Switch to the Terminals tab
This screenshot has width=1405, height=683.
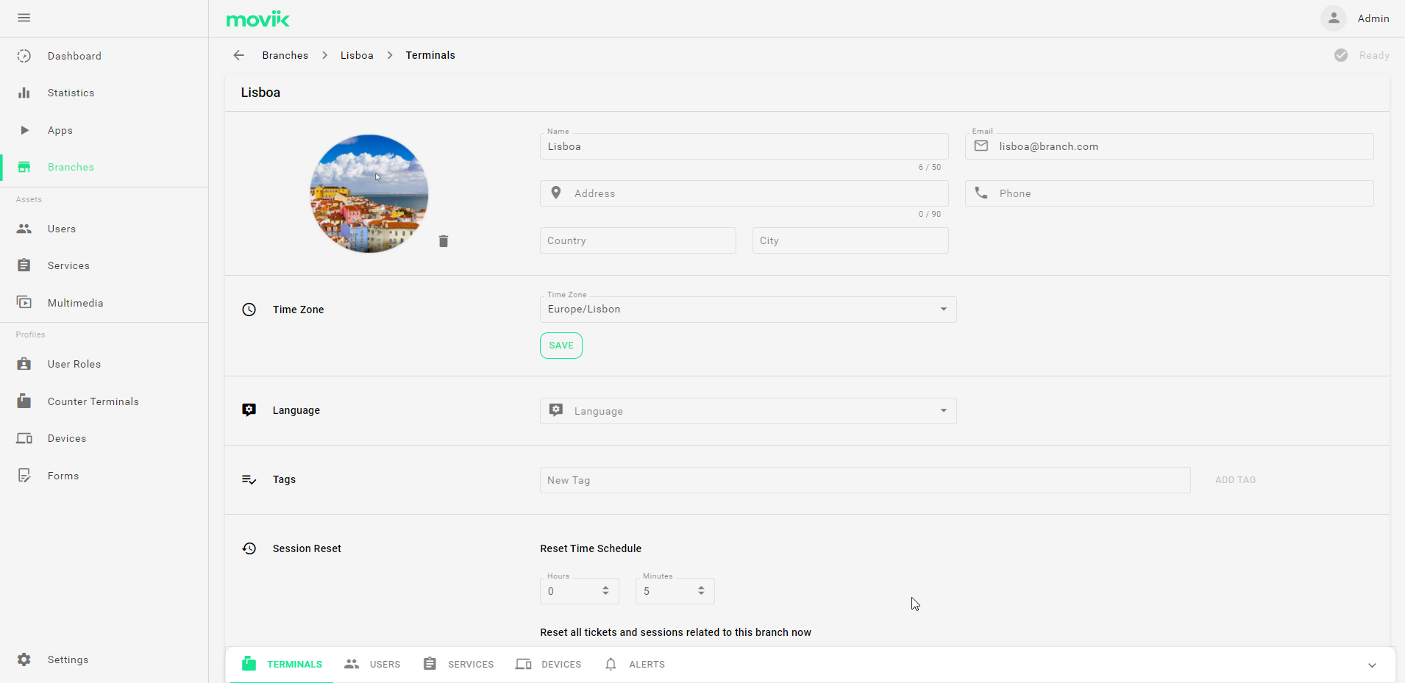click(282, 665)
